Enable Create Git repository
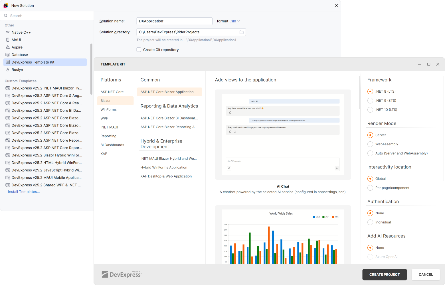 tap(139, 50)
